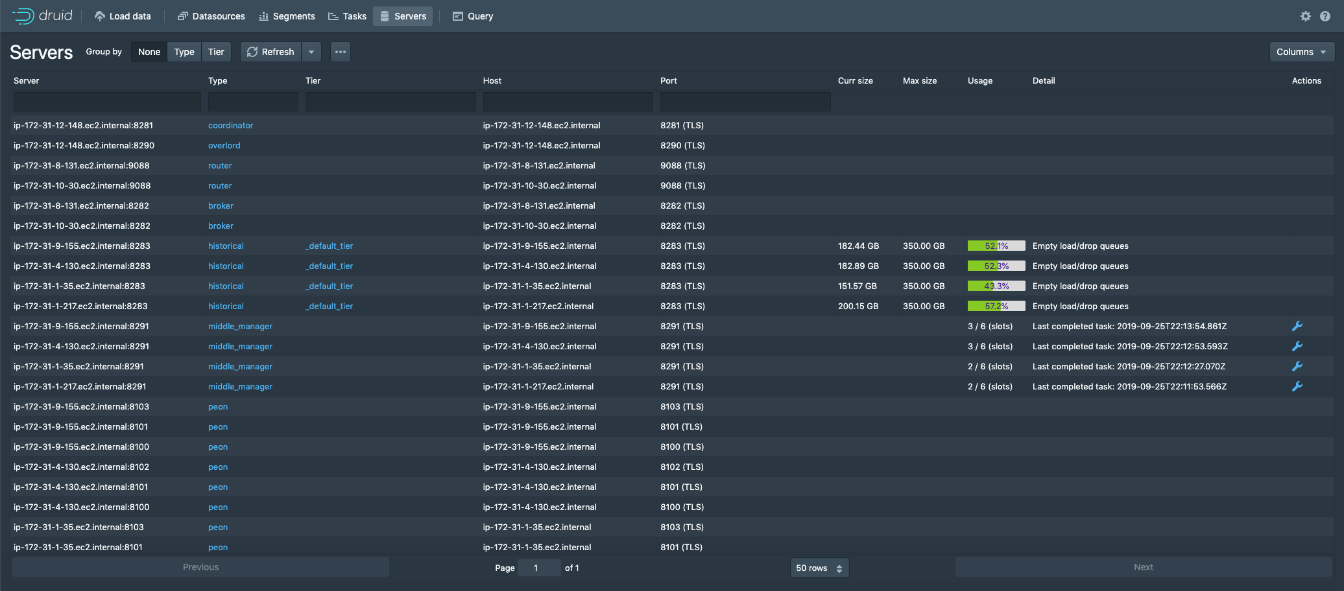Switch to the Segments tab
The image size is (1344, 591).
(x=287, y=16)
